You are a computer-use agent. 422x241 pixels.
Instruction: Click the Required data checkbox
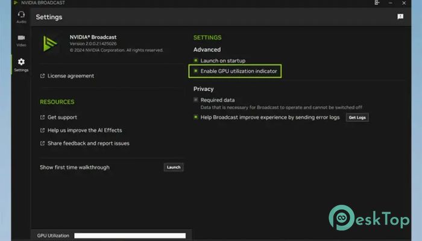click(x=196, y=100)
